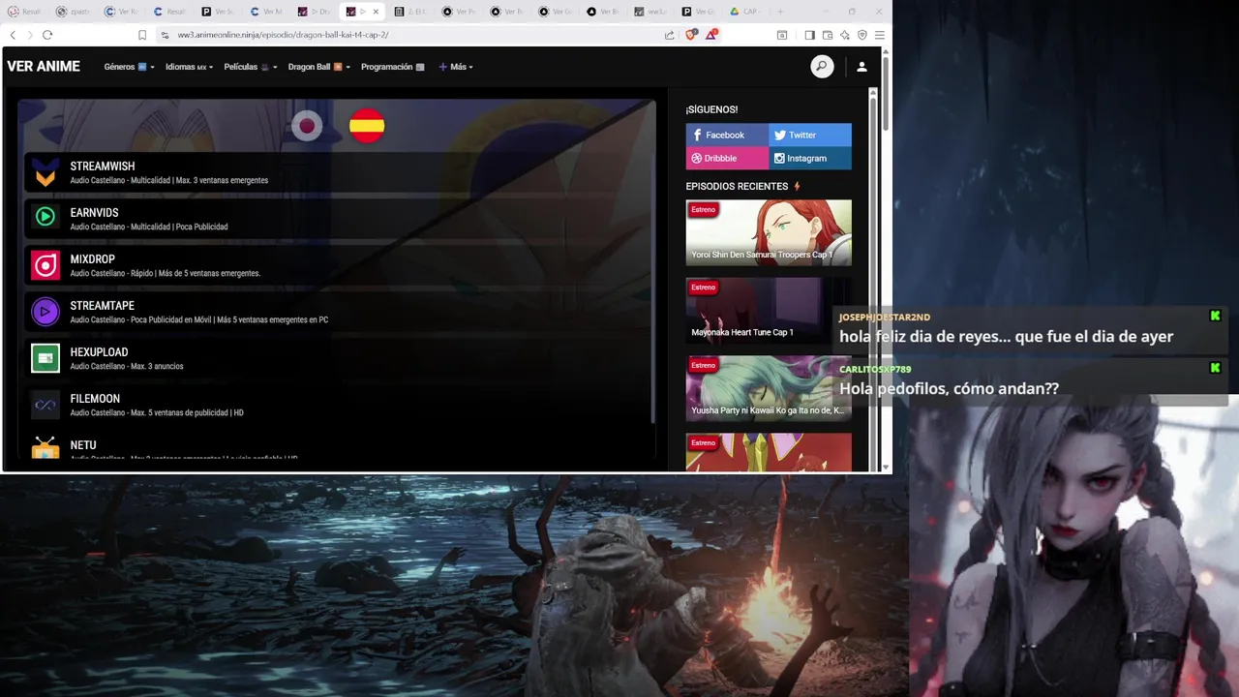1239x697 pixels.
Task: Click Kick icon on CarlitosXP789 message
Action: click(1215, 368)
